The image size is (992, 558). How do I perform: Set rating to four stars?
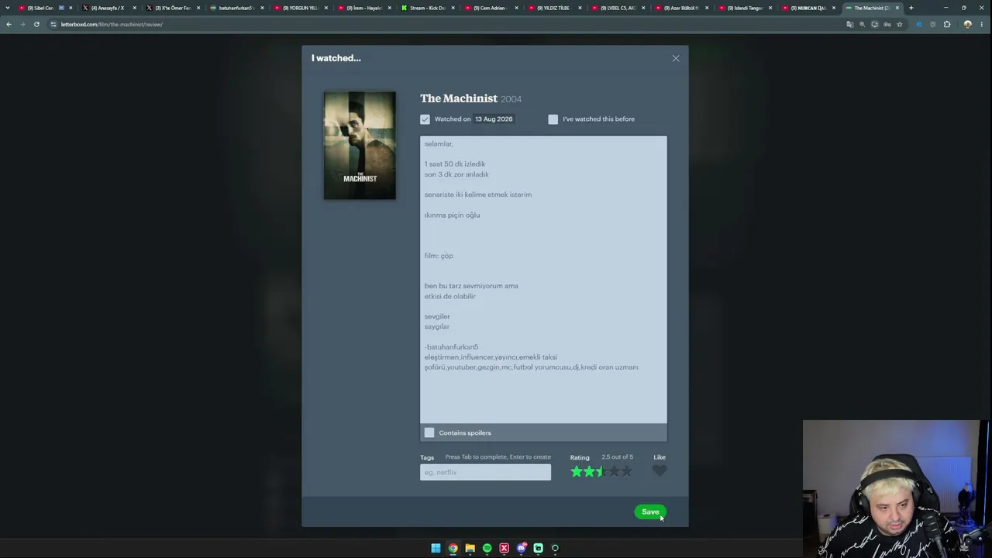tap(614, 471)
